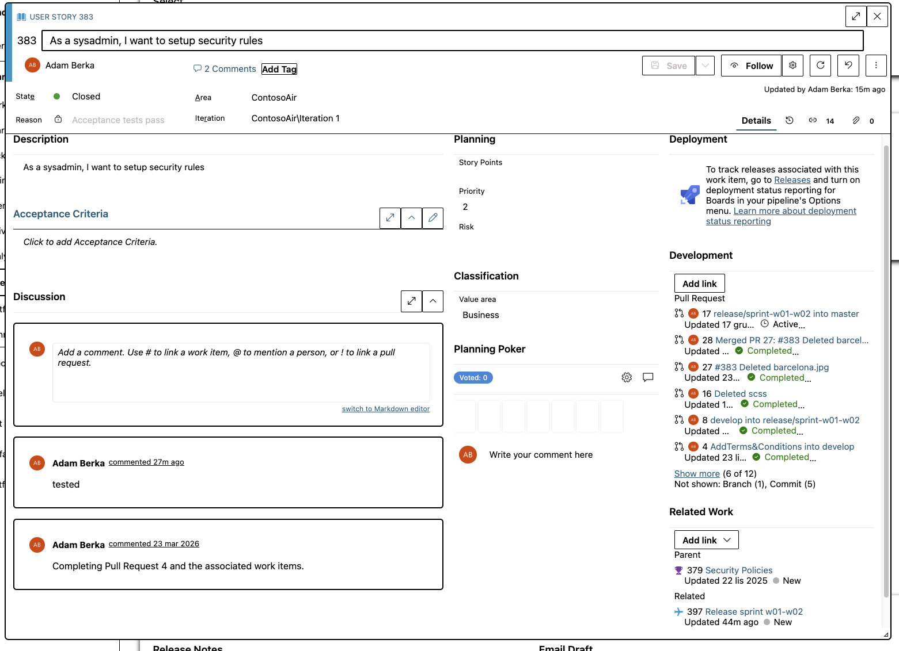Click the Add Tag button
This screenshot has height=651, width=899.
click(279, 69)
